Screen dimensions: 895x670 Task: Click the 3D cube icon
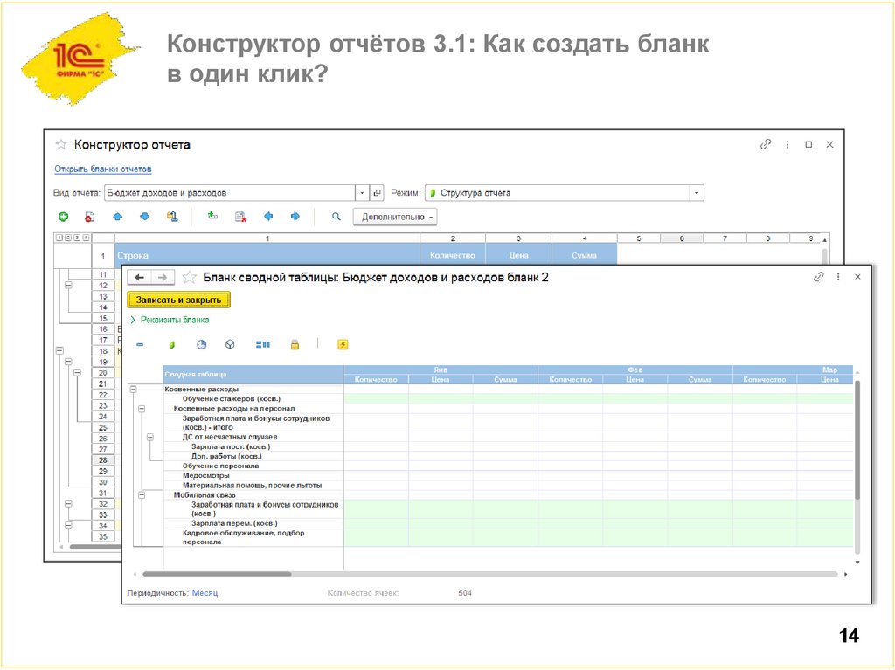point(230,345)
